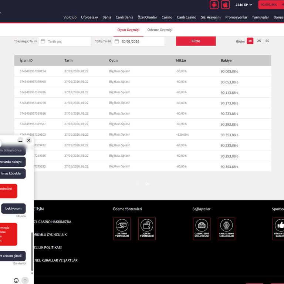This screenshot has height=284, width=284.
Task: Open Çekim Yöntemleri withdrawal methods icon
Action: (x=147, y=229)
